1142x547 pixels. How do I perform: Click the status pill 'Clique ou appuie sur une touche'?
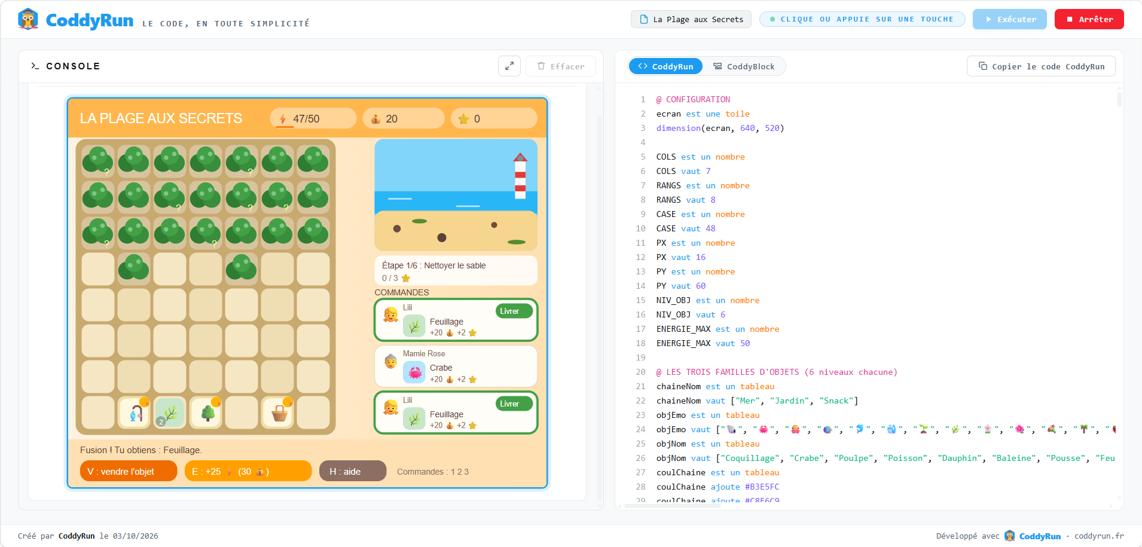pos(862,19)
